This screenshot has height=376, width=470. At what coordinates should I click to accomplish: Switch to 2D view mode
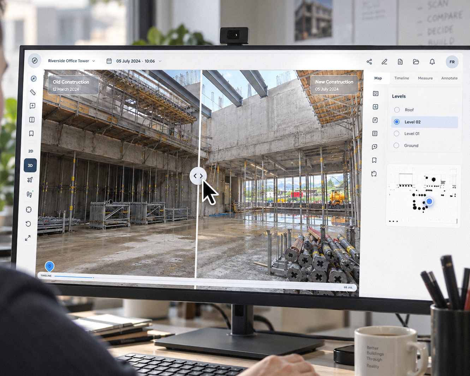[x=31, y=151]
